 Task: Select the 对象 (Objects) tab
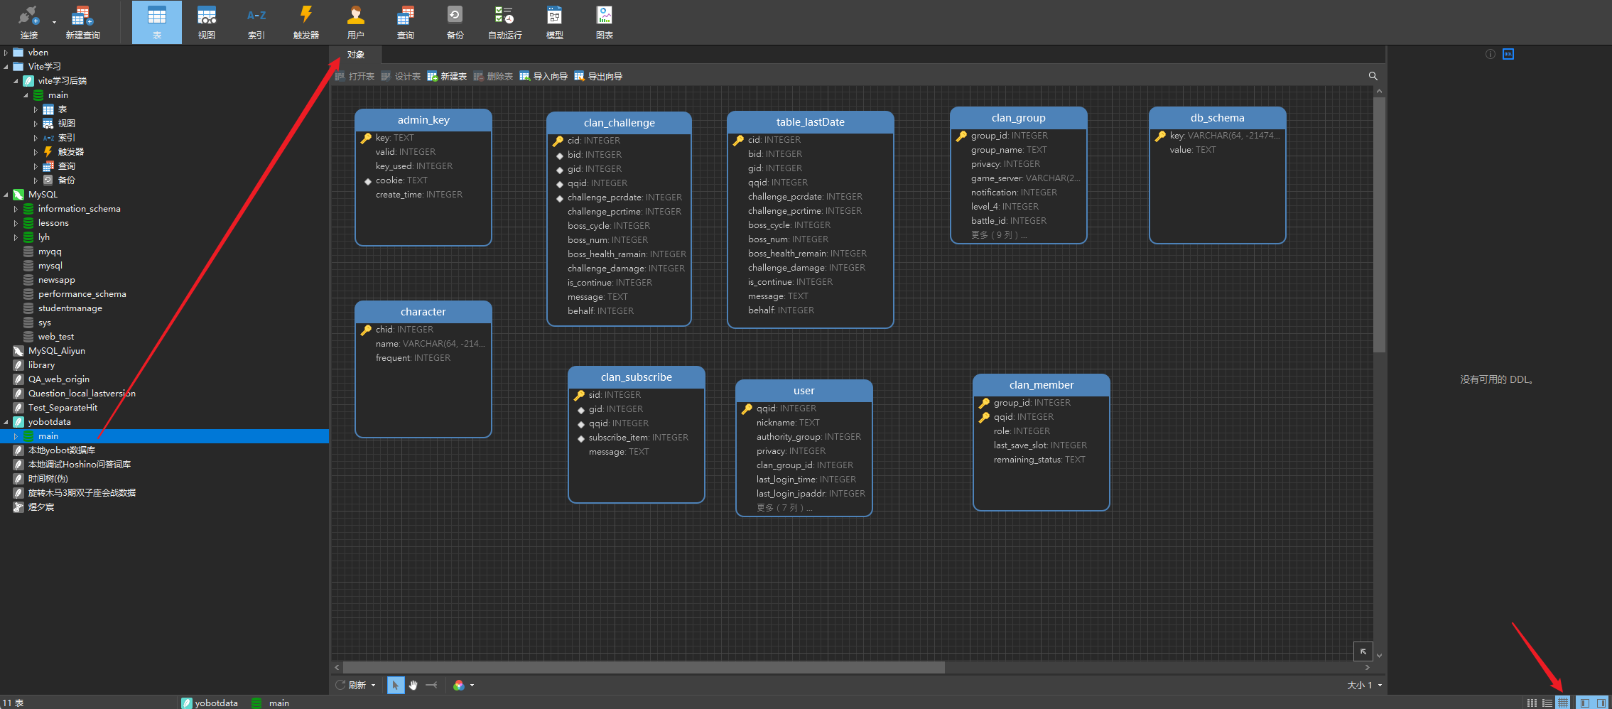[x=355, y=55]
